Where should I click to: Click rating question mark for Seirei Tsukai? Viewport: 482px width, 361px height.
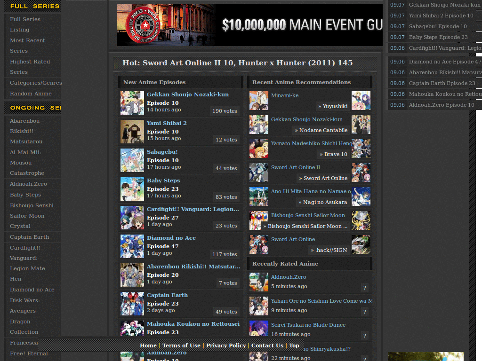365,336
